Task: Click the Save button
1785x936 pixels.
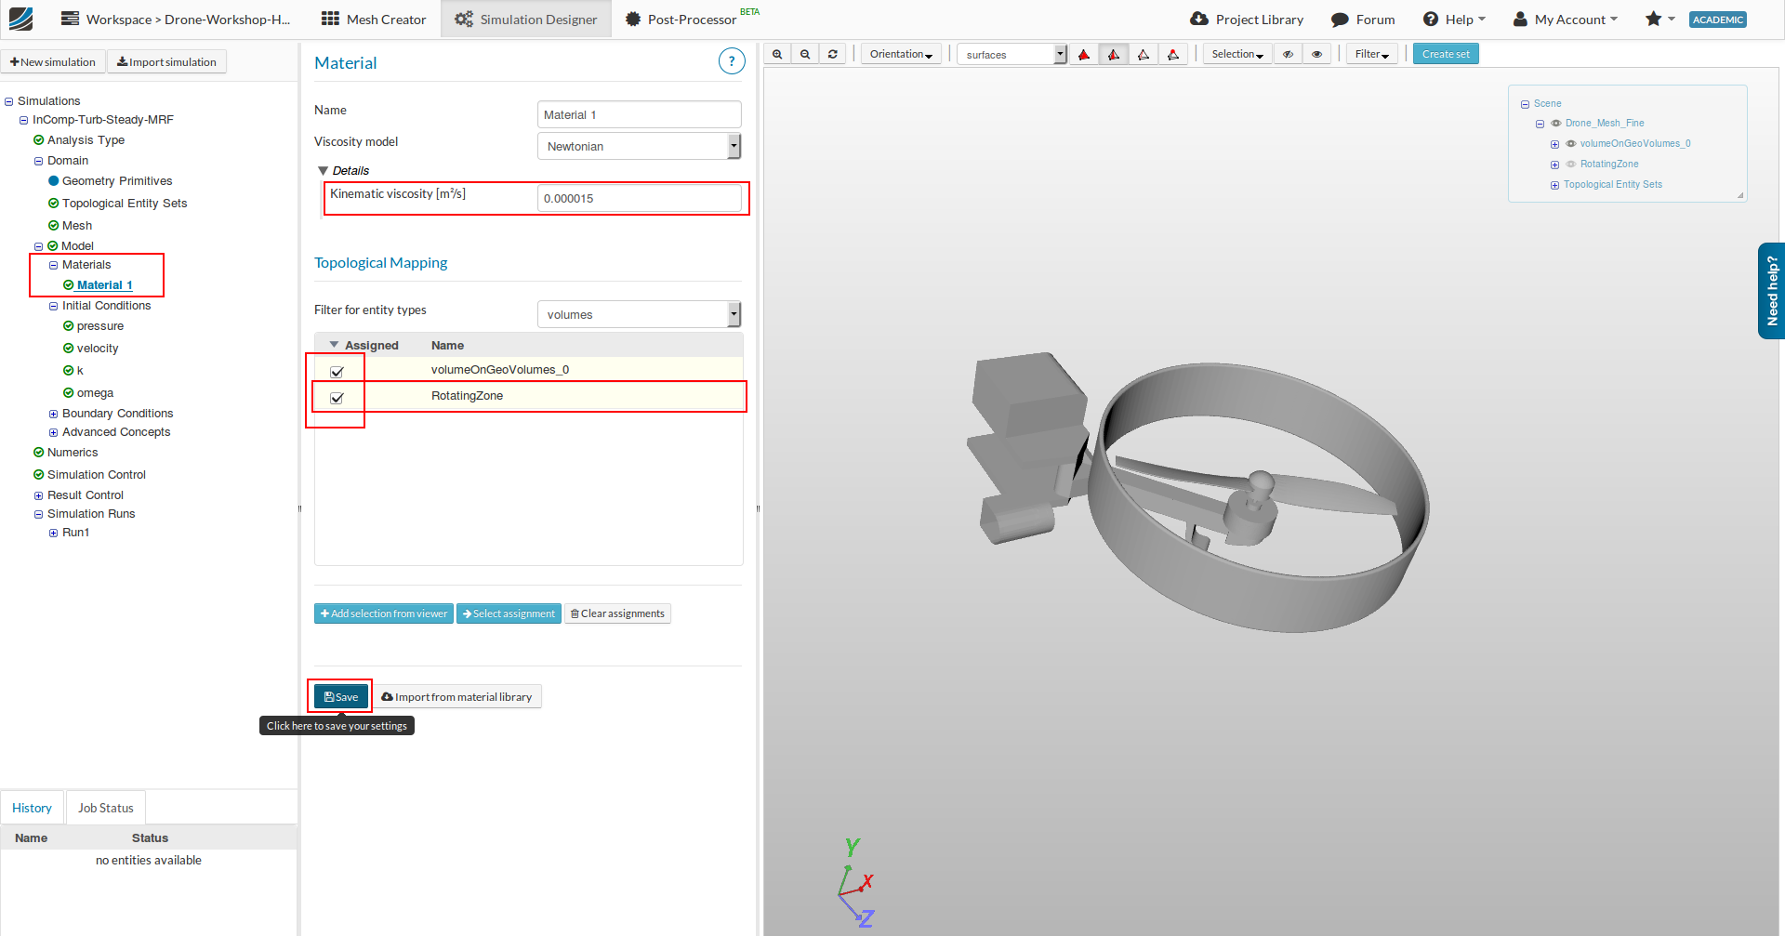Action: click(341, 697)
